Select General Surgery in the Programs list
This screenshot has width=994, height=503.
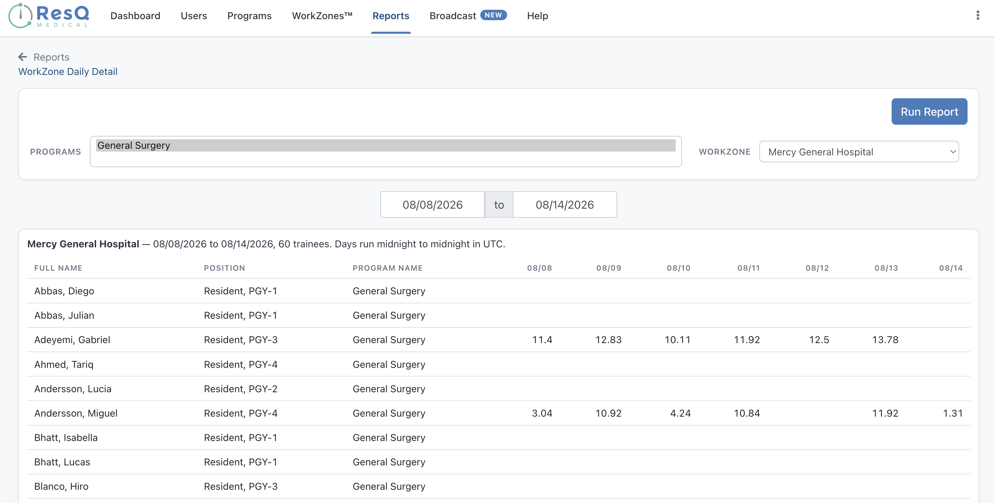(386, 146)
